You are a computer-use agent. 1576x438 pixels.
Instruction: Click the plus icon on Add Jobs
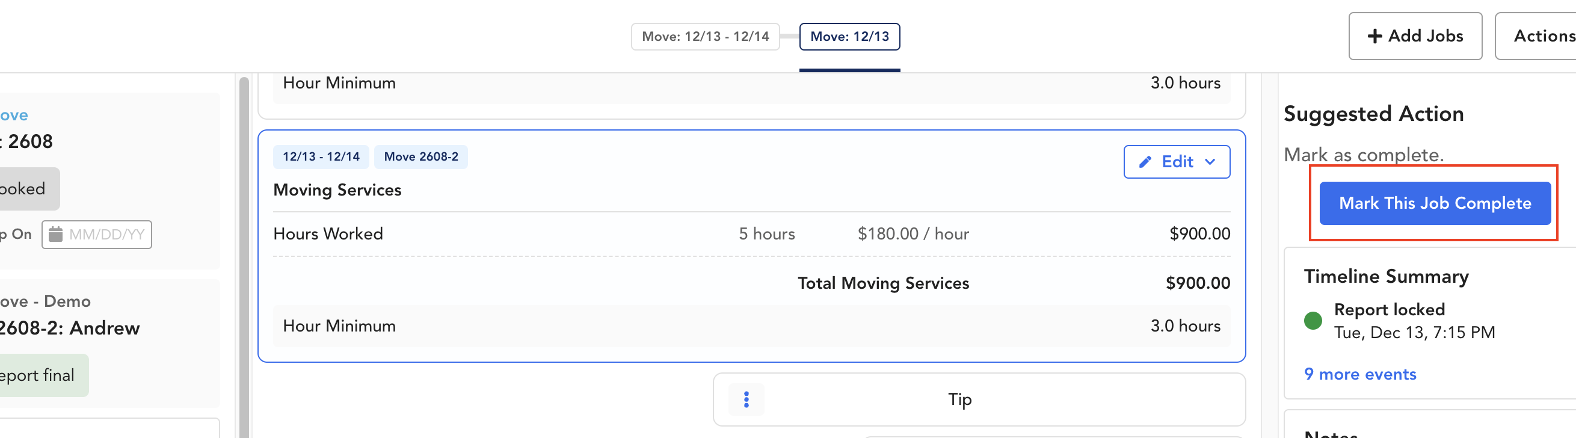(1374, 36)
